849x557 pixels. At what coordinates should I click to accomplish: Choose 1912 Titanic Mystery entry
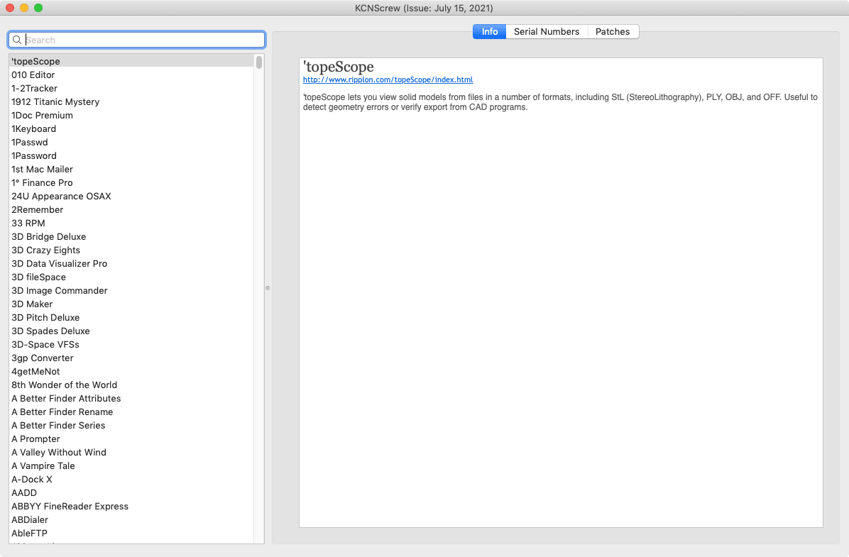tap(55, 101)
